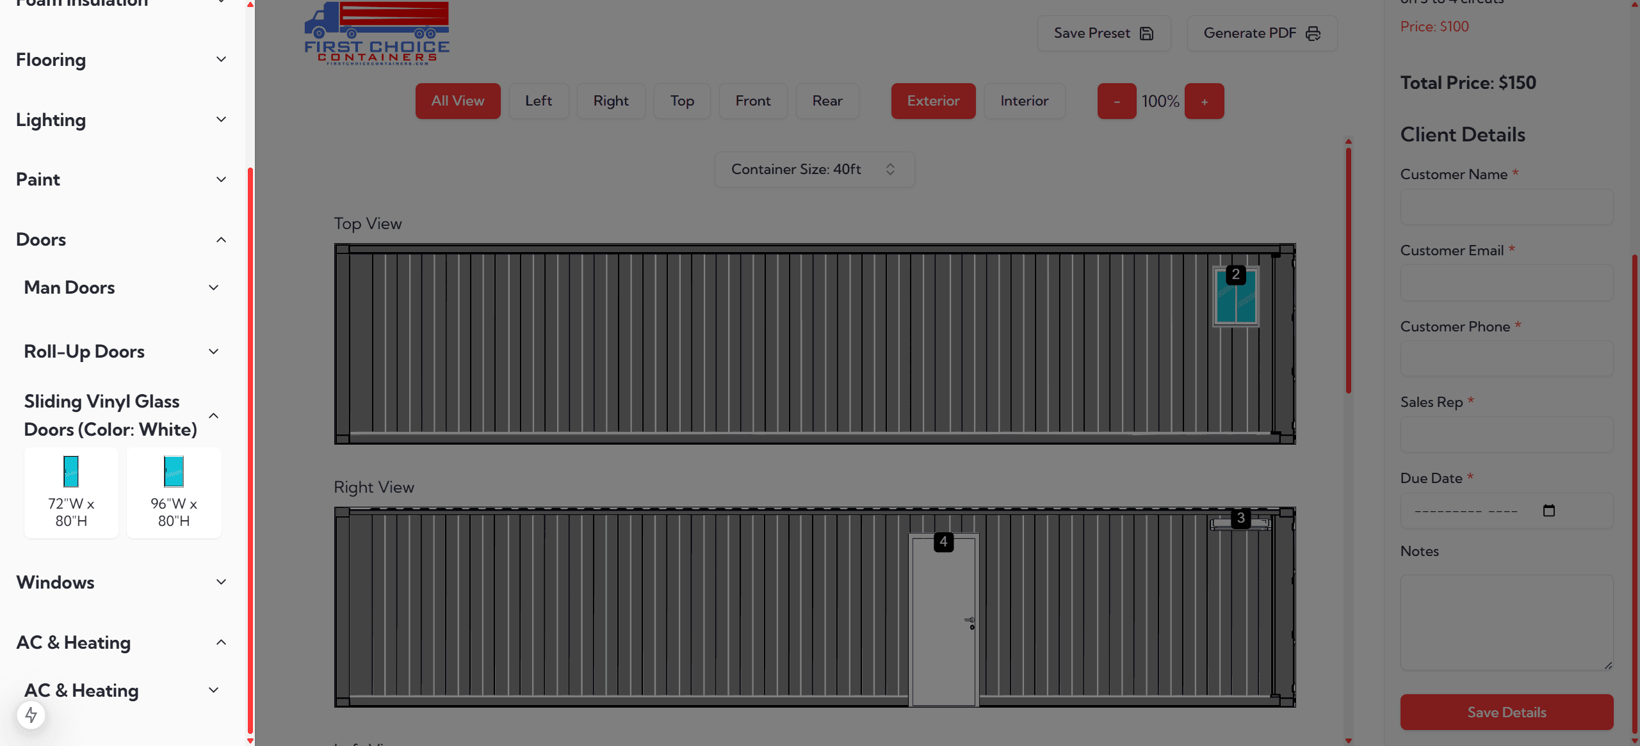The height and width of the screenshot is (746, 1640).
Task: Switch to All View mode
Action: (x=457, y=101)
